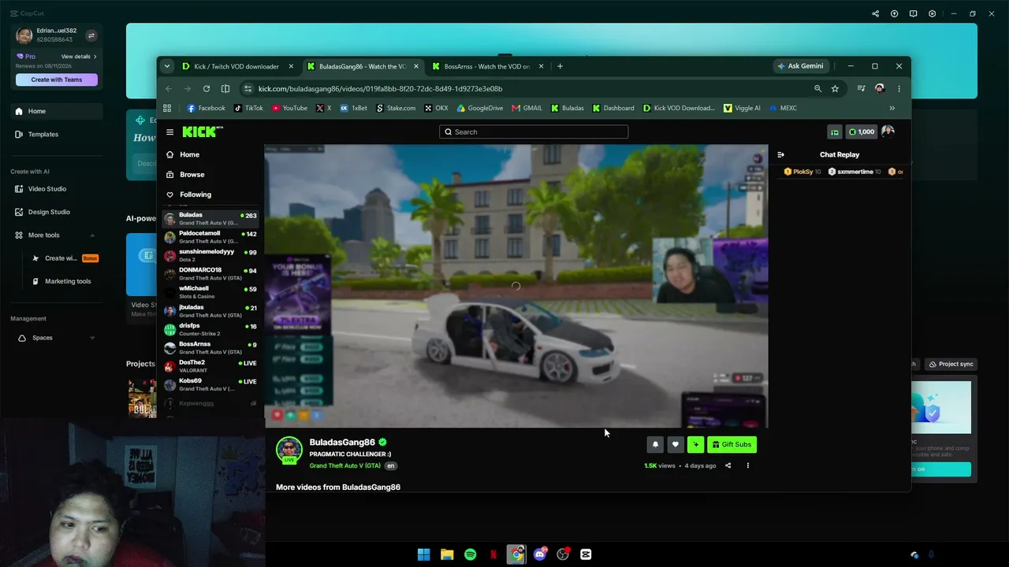This screenshot has height=567, width=1009.
Task: Open the Facebook bookmark
Action: pos(206,108)
